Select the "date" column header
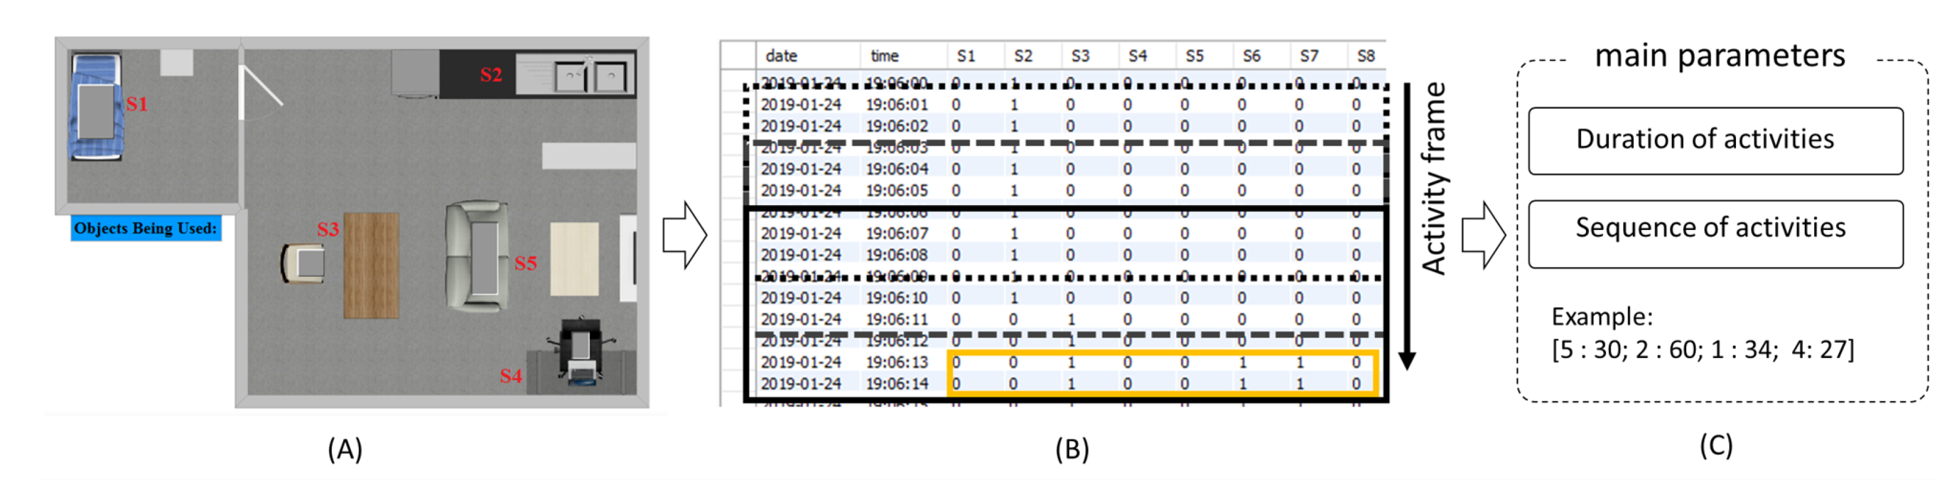The width and height of the screenshot is (1960, 501). click(781, 56)
